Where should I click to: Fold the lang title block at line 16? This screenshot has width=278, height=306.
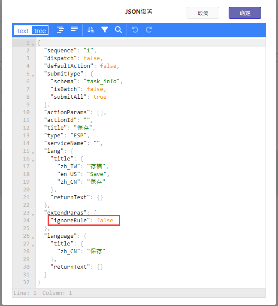coord(33,161)
